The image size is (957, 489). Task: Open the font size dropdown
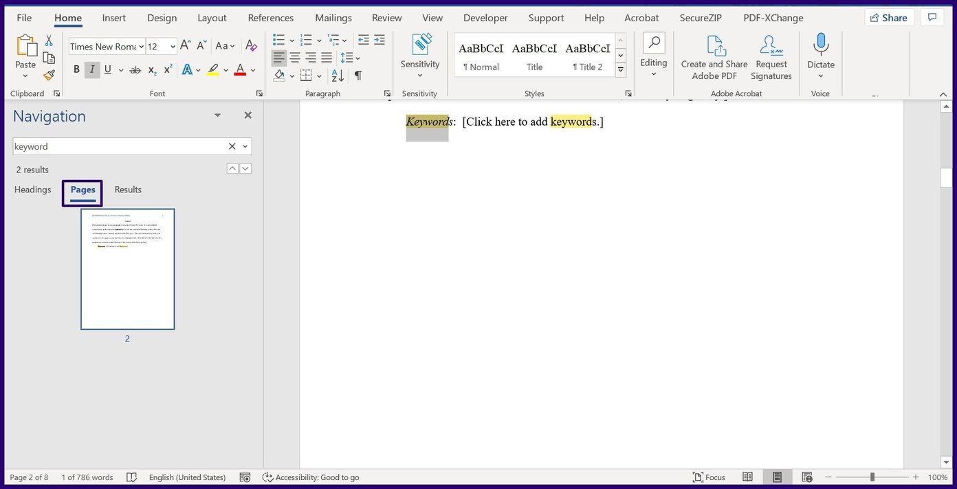(172, 47)
